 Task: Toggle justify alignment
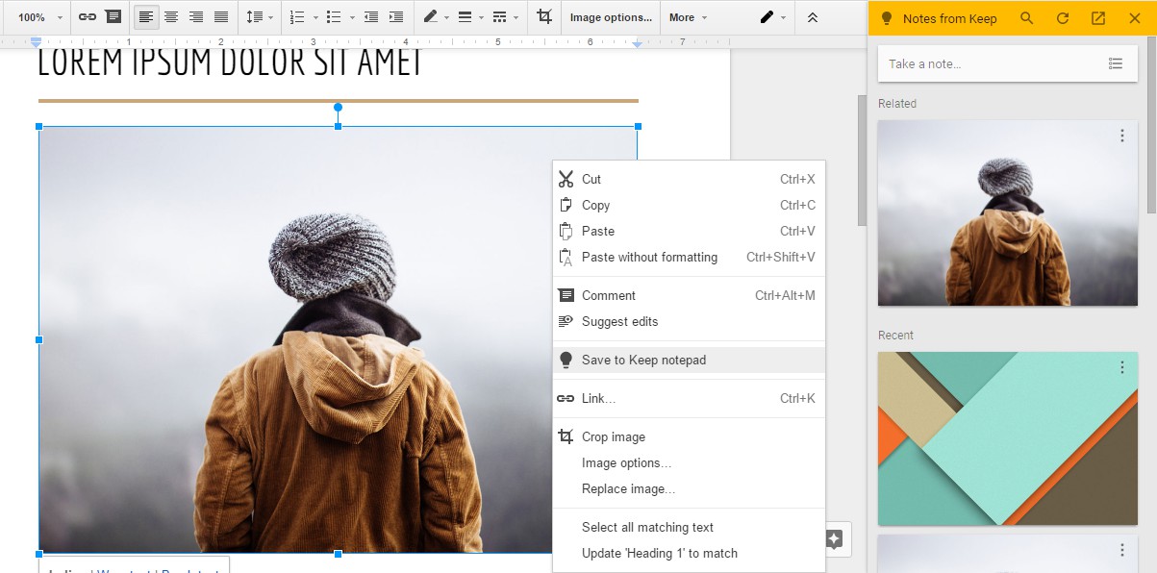click(x=221, y=17)
